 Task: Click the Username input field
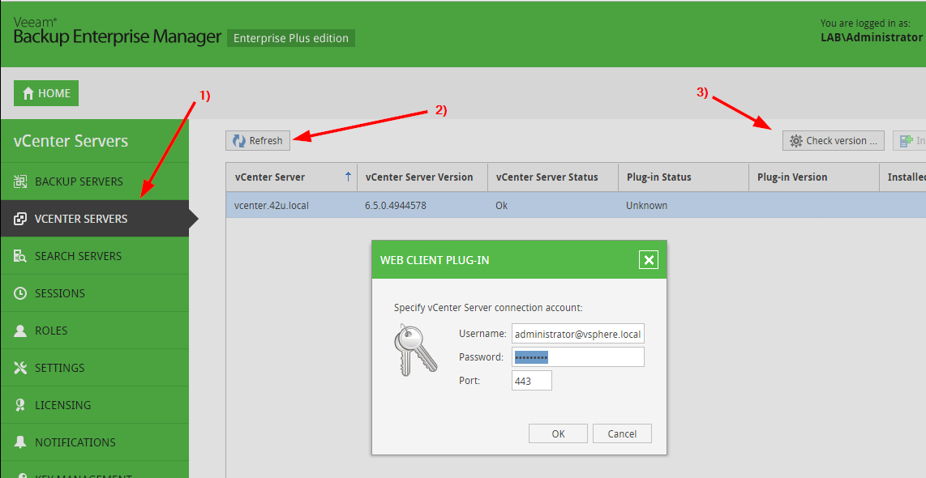point(577,334)
